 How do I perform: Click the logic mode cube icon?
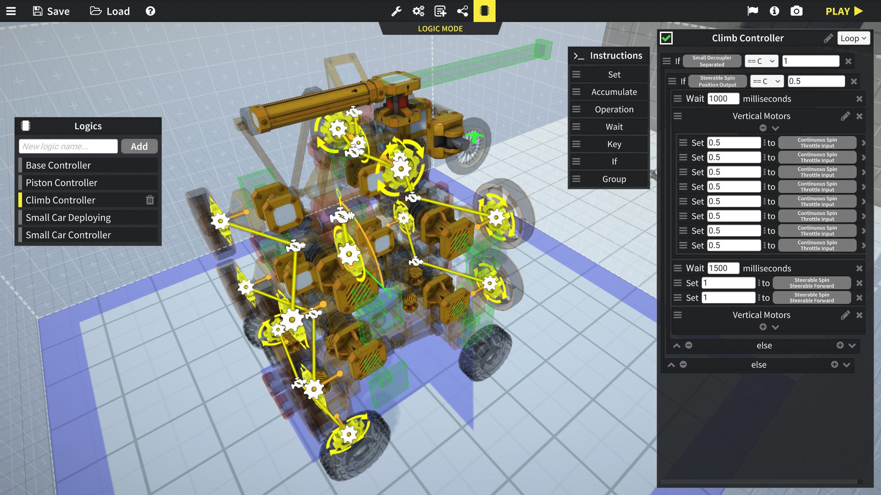pyautogui.click(x=484, y=10)
